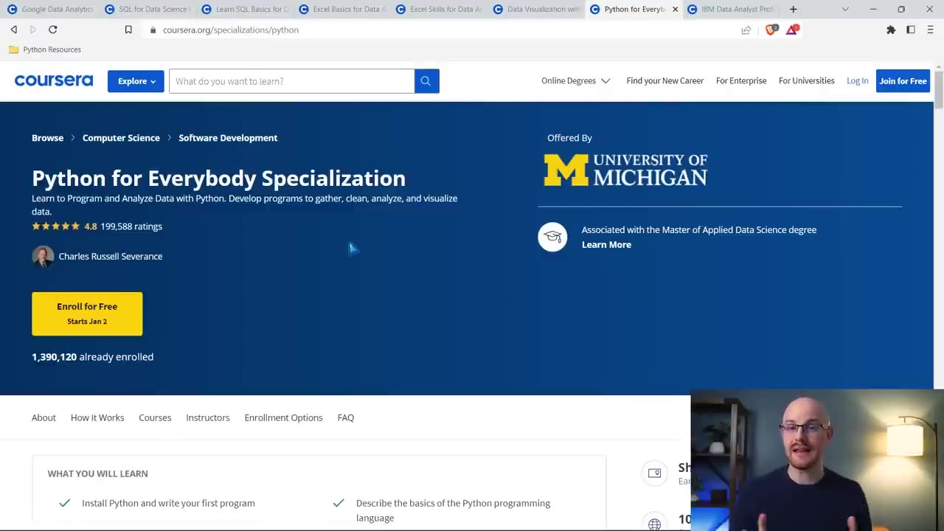Click Describe the basics of Python item

pos(441,510)
